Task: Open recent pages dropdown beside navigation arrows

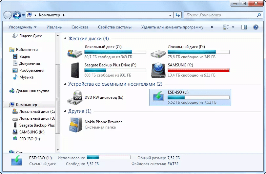Action: 23,15
